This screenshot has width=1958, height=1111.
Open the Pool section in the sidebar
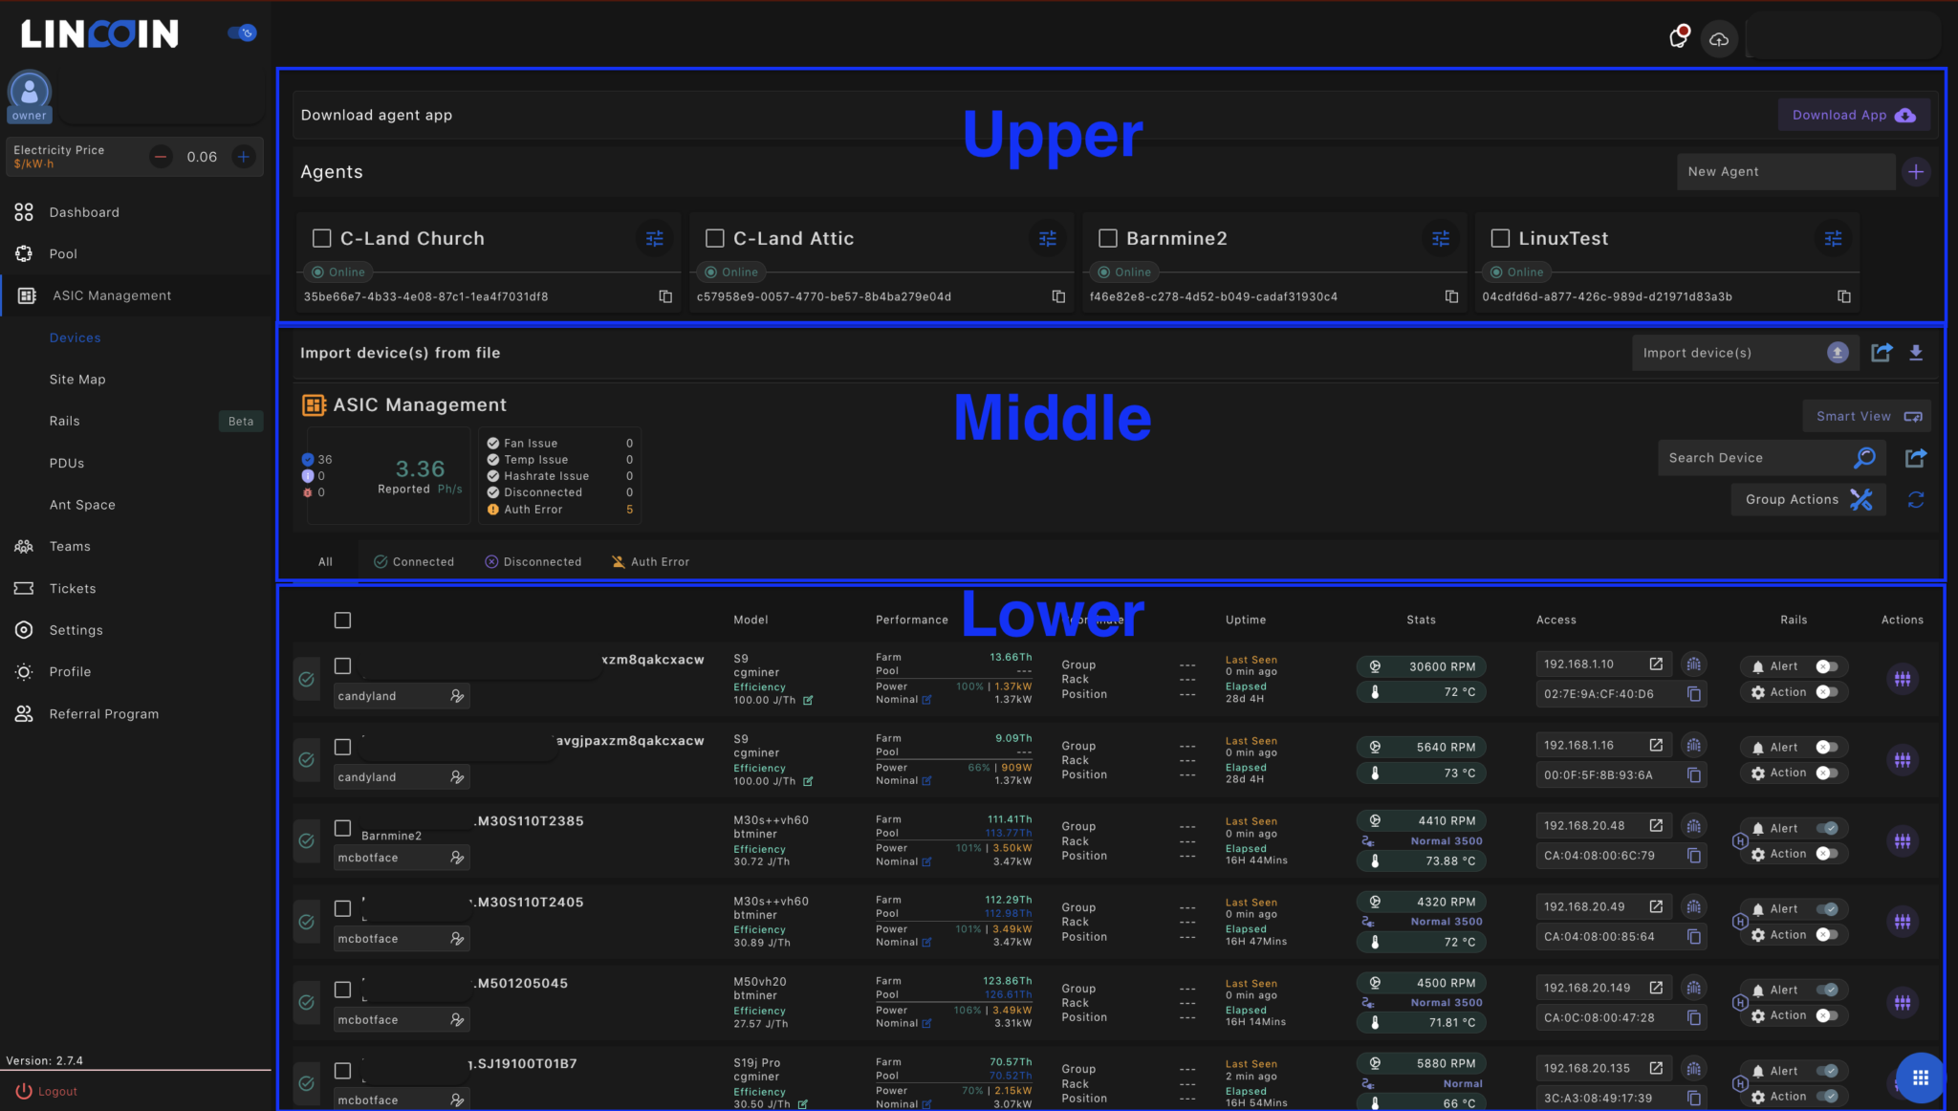tap(63, 253)
